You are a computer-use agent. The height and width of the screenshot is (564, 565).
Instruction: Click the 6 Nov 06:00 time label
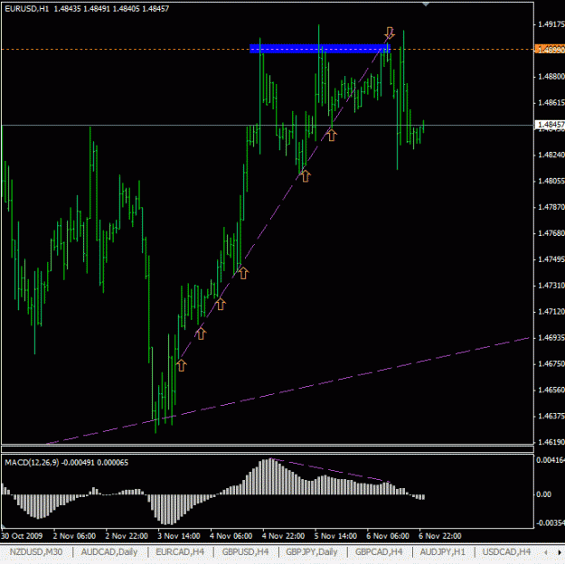coord(388,536)
